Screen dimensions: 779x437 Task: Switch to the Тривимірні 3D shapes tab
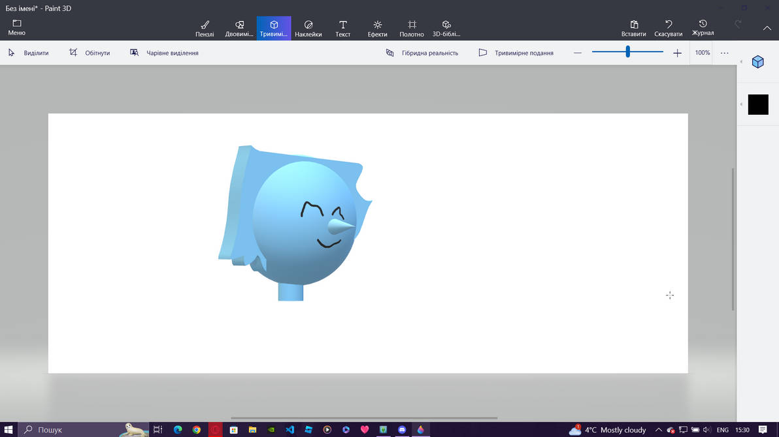(274, 28)
